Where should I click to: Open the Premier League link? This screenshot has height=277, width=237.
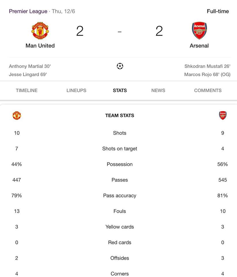click(28, 11)
